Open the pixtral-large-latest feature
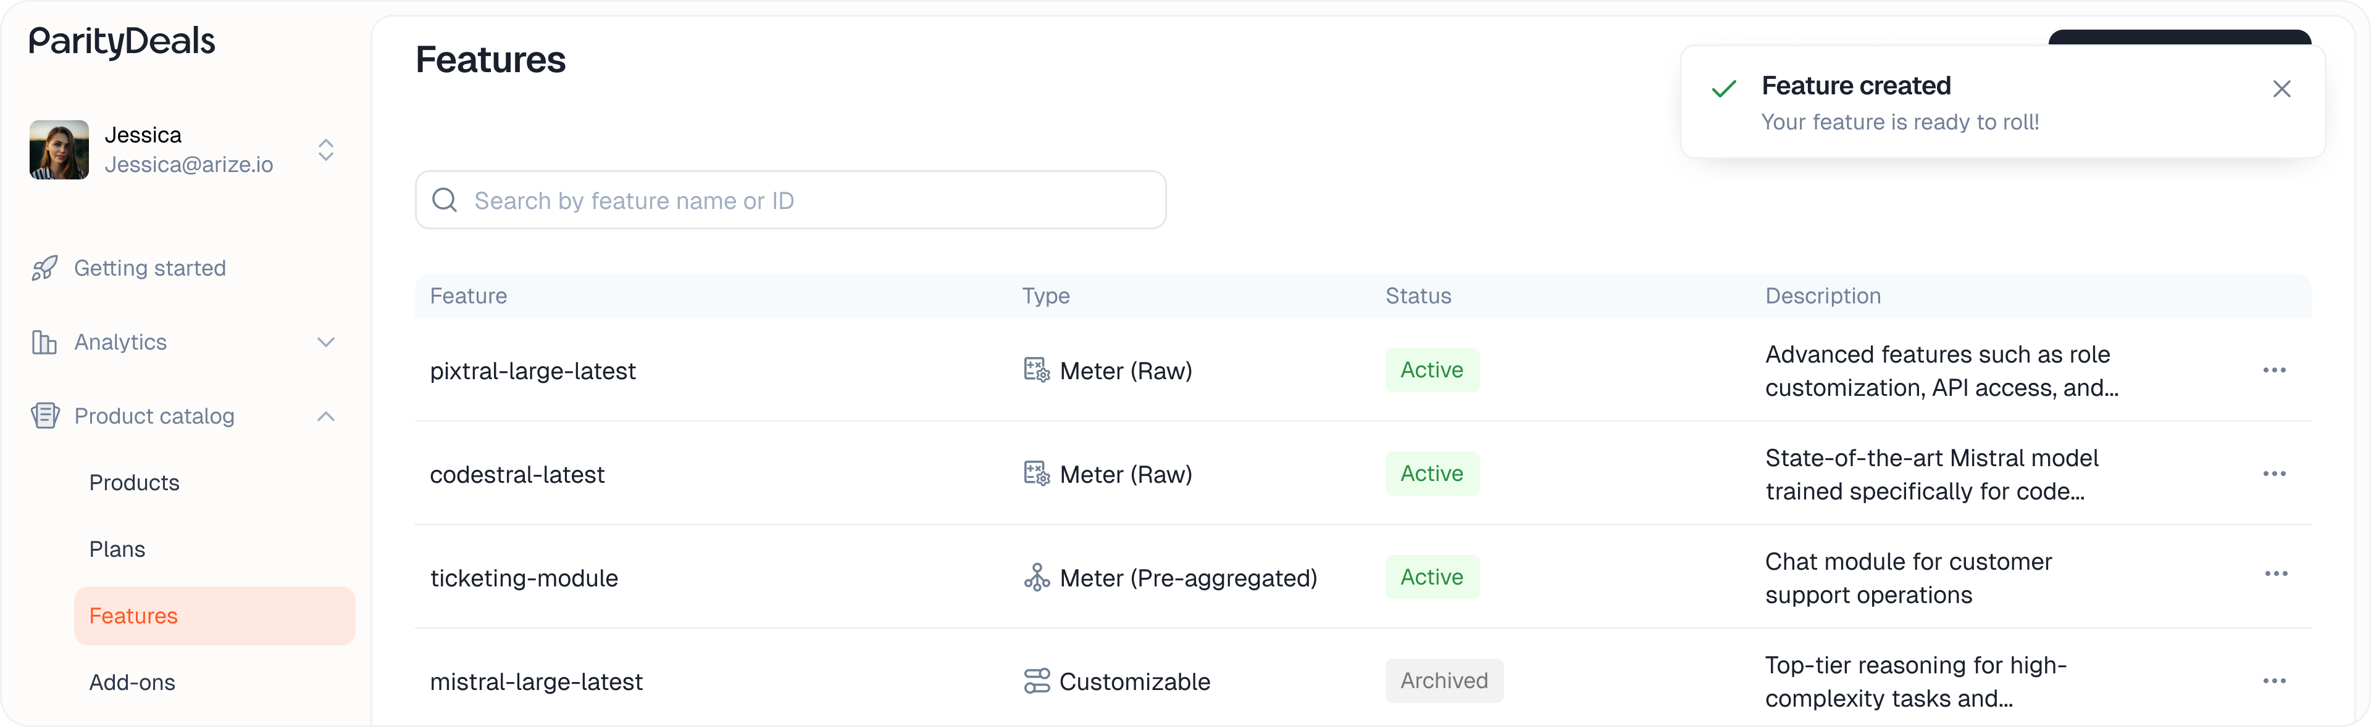 tap(533, 371)
